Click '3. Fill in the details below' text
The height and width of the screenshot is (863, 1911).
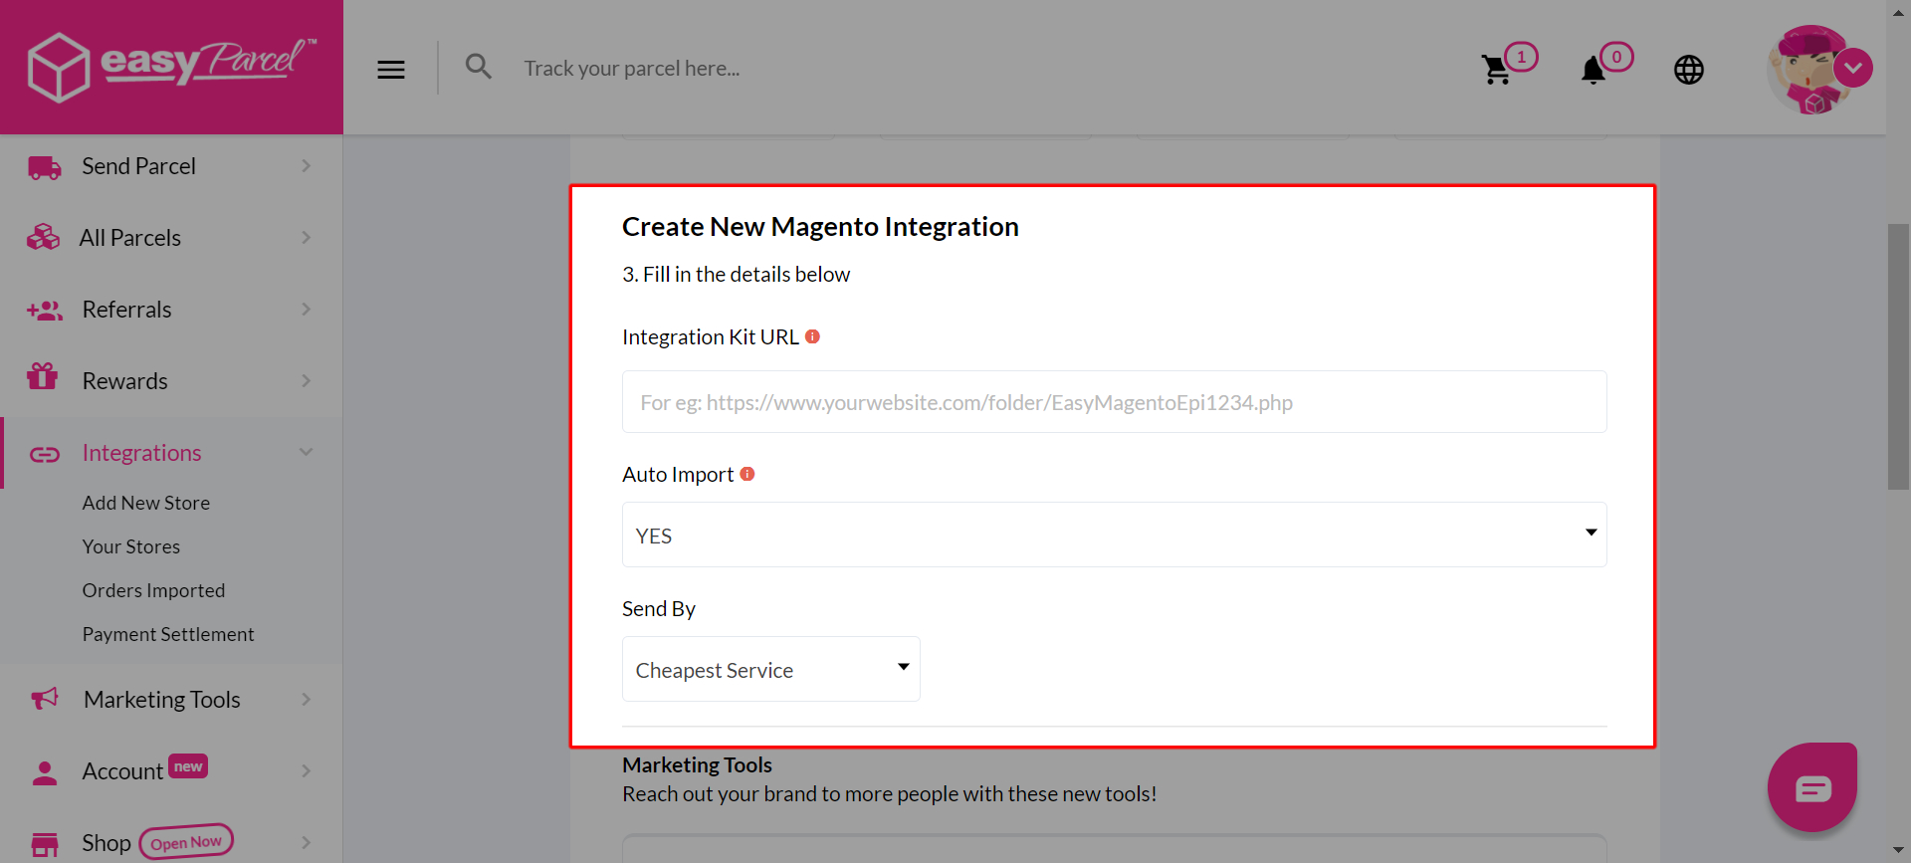[x=736, y=274]
